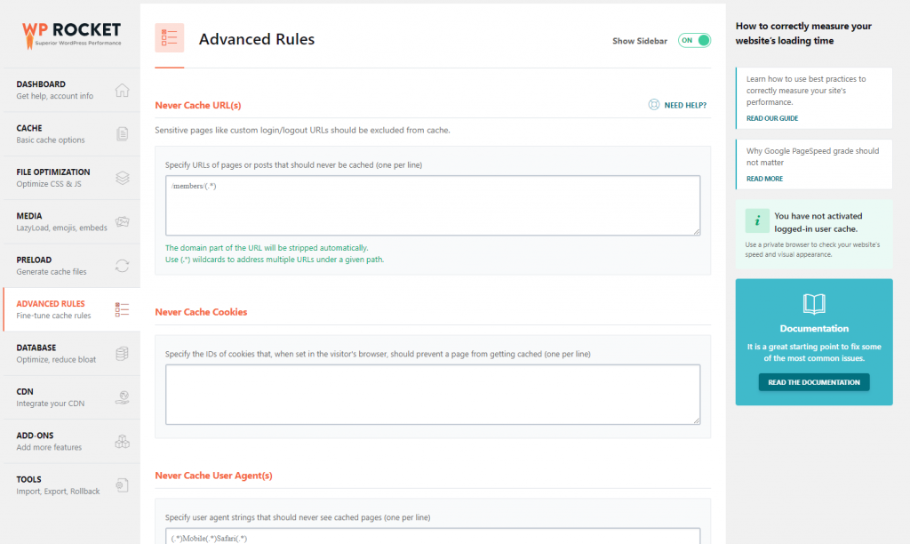Image resolution: width=910 pixels, height=544 pixels.
Task: Toggle the Show Sidebar switch off
Action: 694,41
